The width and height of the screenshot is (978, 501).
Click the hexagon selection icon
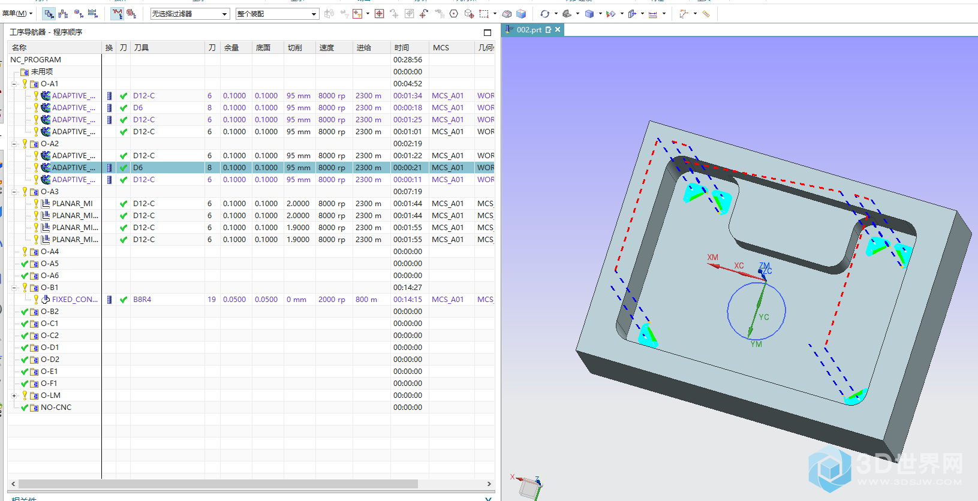[454, 13]
